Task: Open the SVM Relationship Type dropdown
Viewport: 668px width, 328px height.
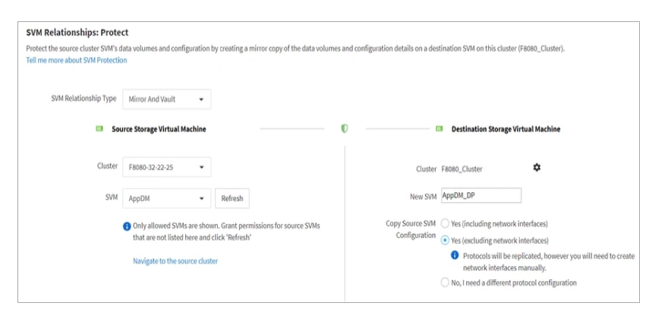Action: [x=166, y=99]
